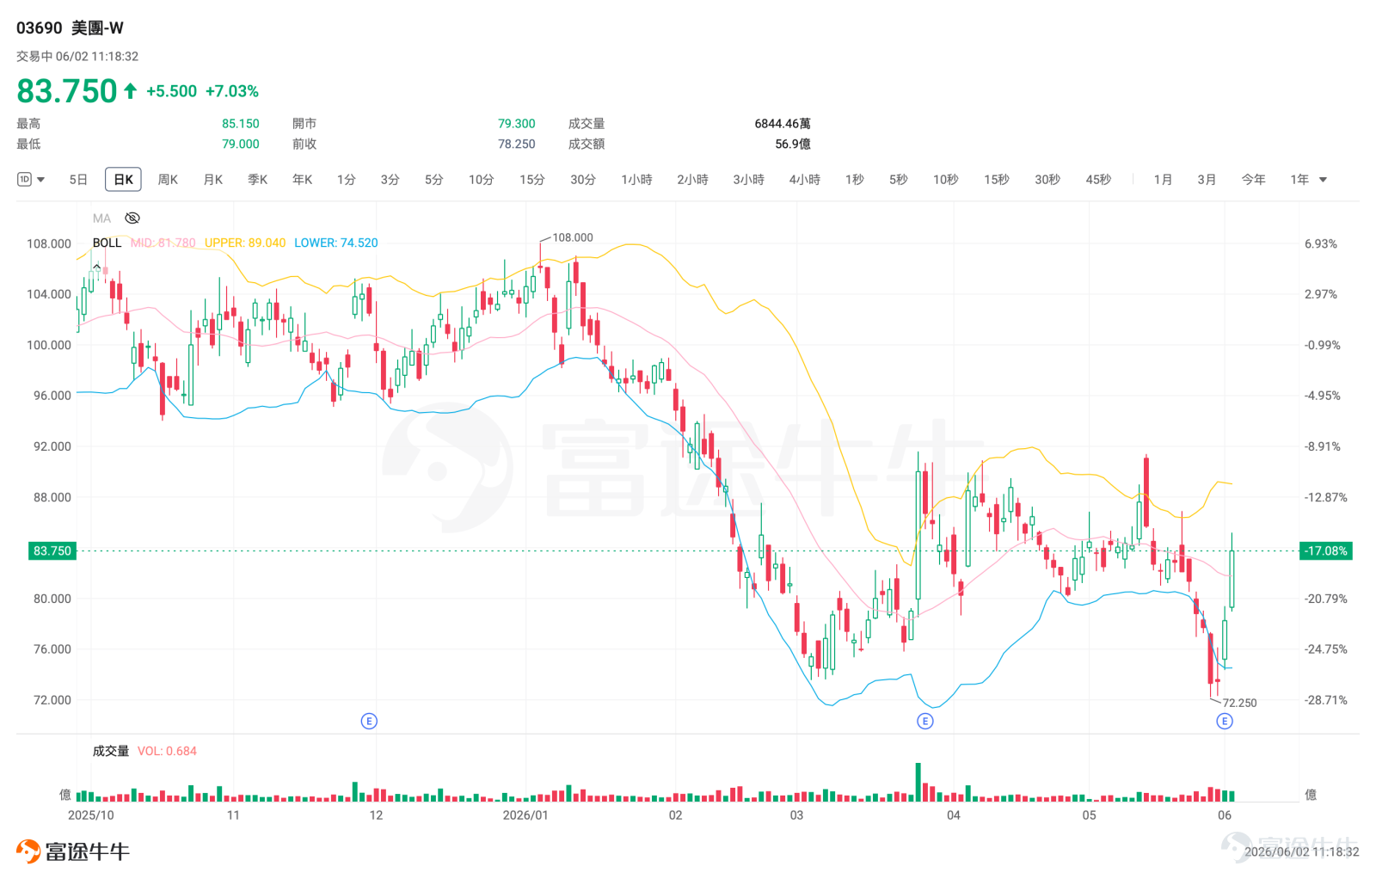Viewport: 1376px width, 879px height.
Task: Expand the range dropdown arrow after 1年
Action: [1323, 180]
